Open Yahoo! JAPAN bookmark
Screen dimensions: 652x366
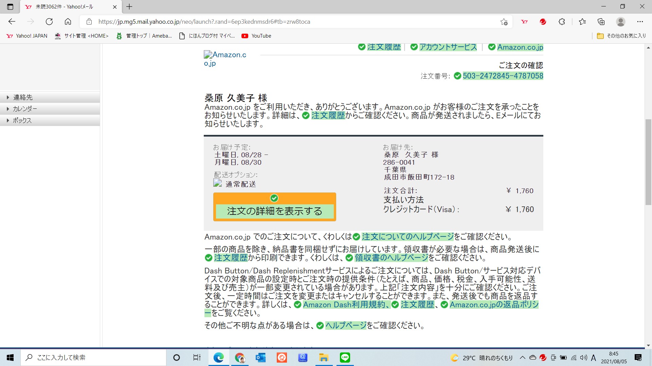click(x=27, y=36)
